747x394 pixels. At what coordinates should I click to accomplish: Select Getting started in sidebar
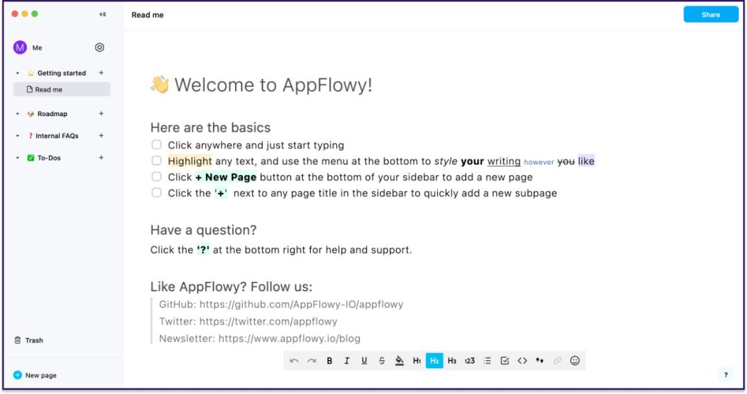62,73
